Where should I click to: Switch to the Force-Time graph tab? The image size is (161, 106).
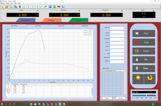pos(38,26)
